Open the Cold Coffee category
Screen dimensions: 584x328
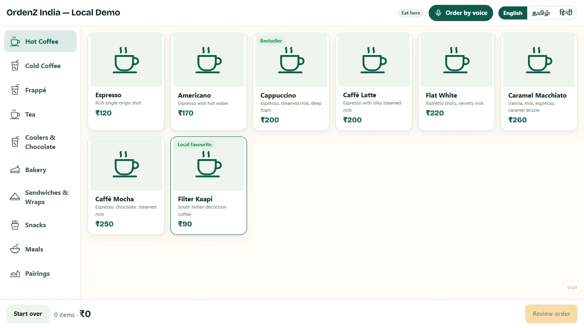(40, 66)
